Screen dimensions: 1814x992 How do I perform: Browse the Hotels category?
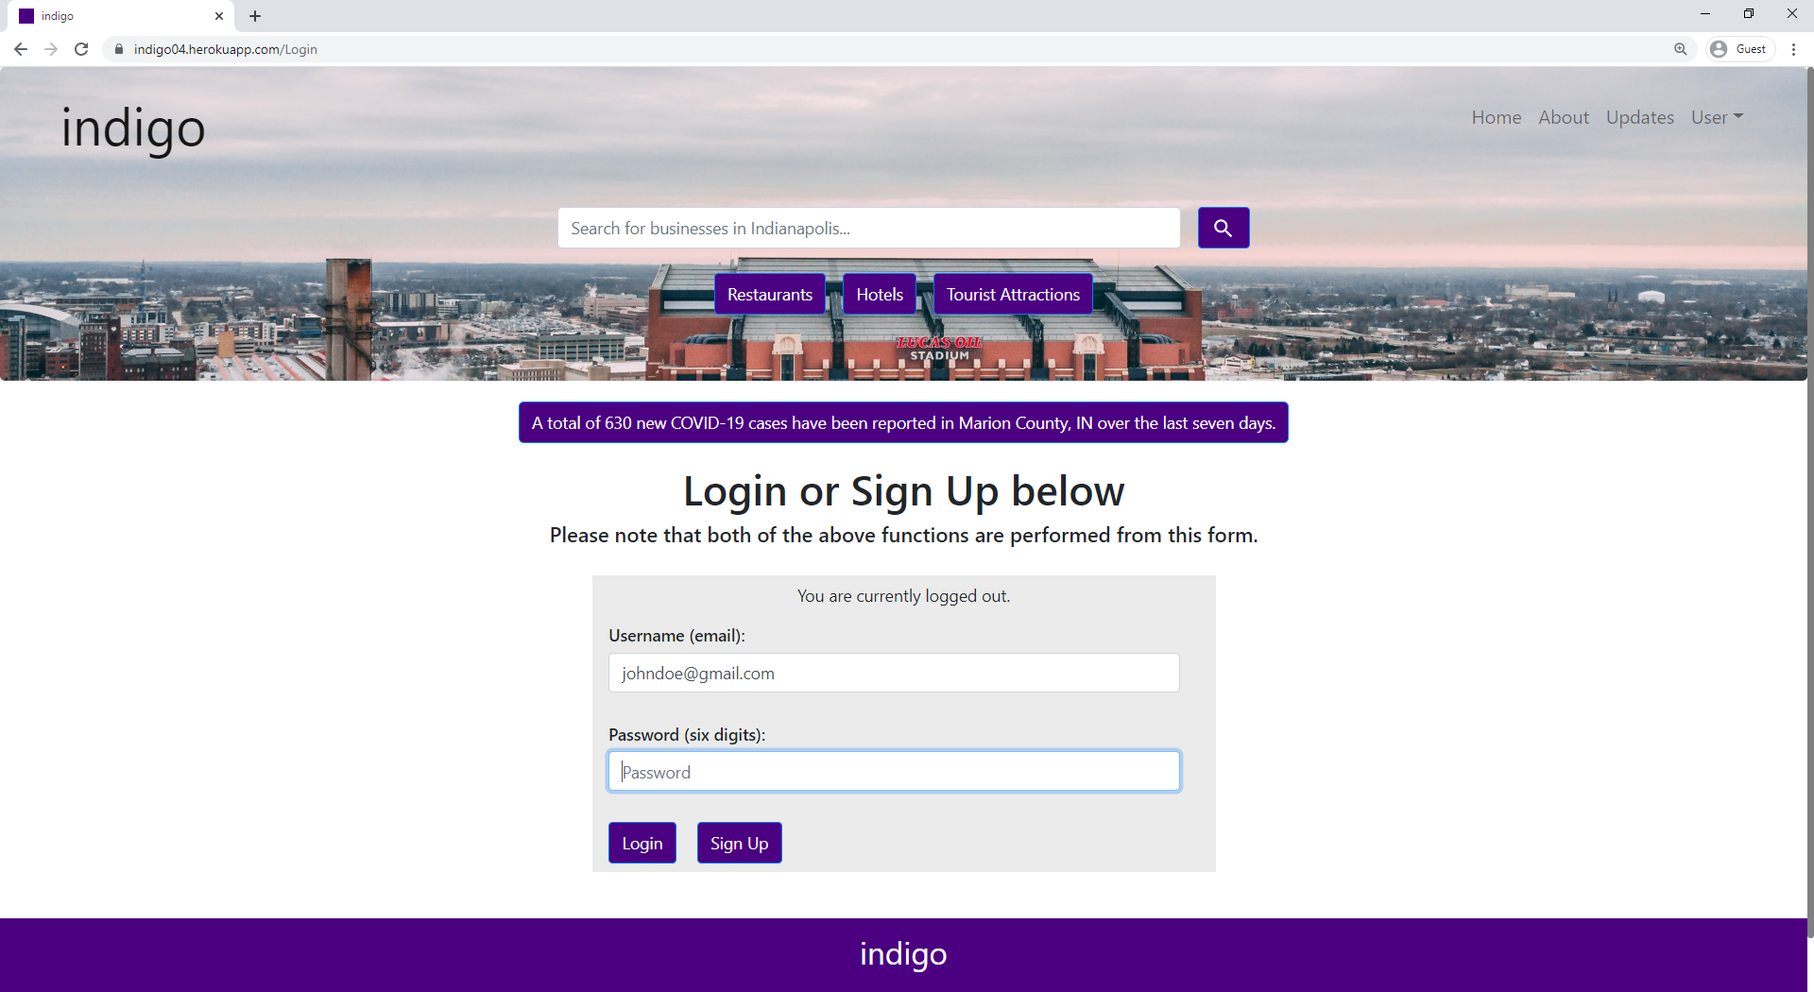[880, 294]
